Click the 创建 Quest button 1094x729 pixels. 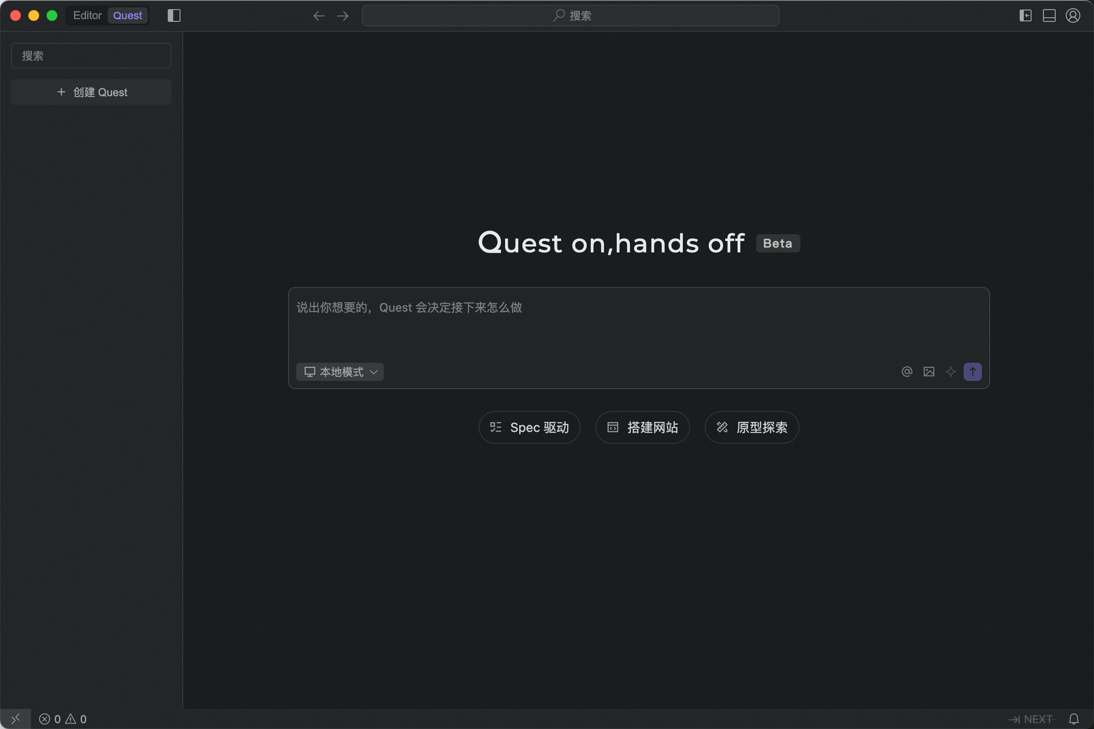[x=91, y=92]
